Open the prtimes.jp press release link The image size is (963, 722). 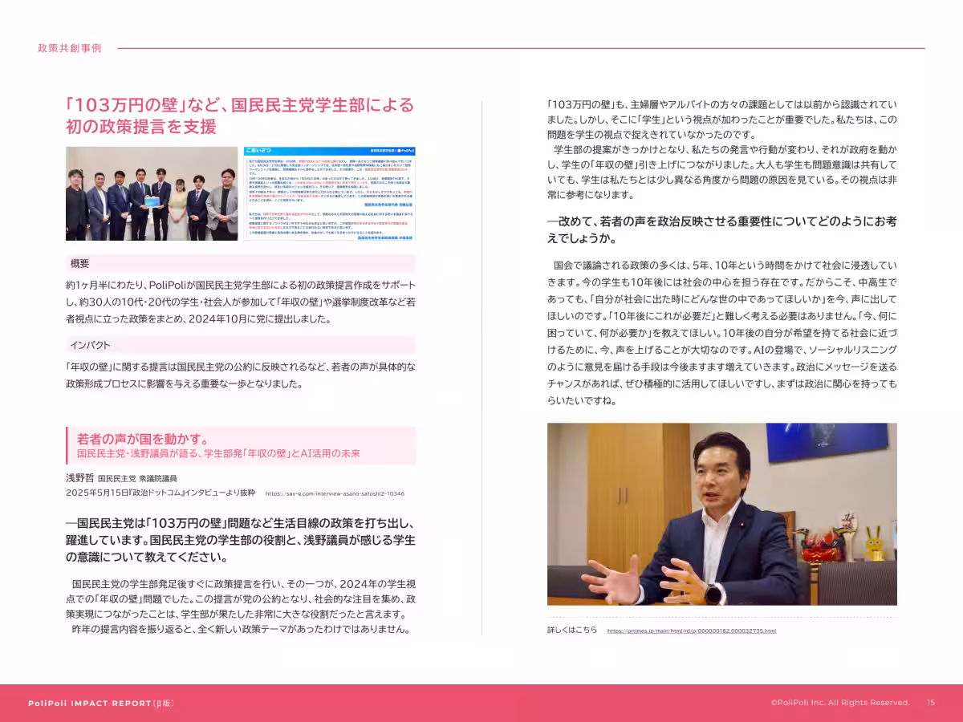point(691,631)
